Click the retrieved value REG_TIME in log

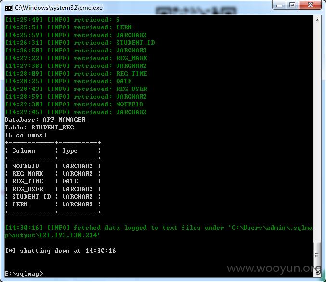point(131,73)
